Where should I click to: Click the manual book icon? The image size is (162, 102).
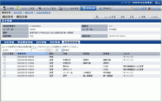click(149, 8)
